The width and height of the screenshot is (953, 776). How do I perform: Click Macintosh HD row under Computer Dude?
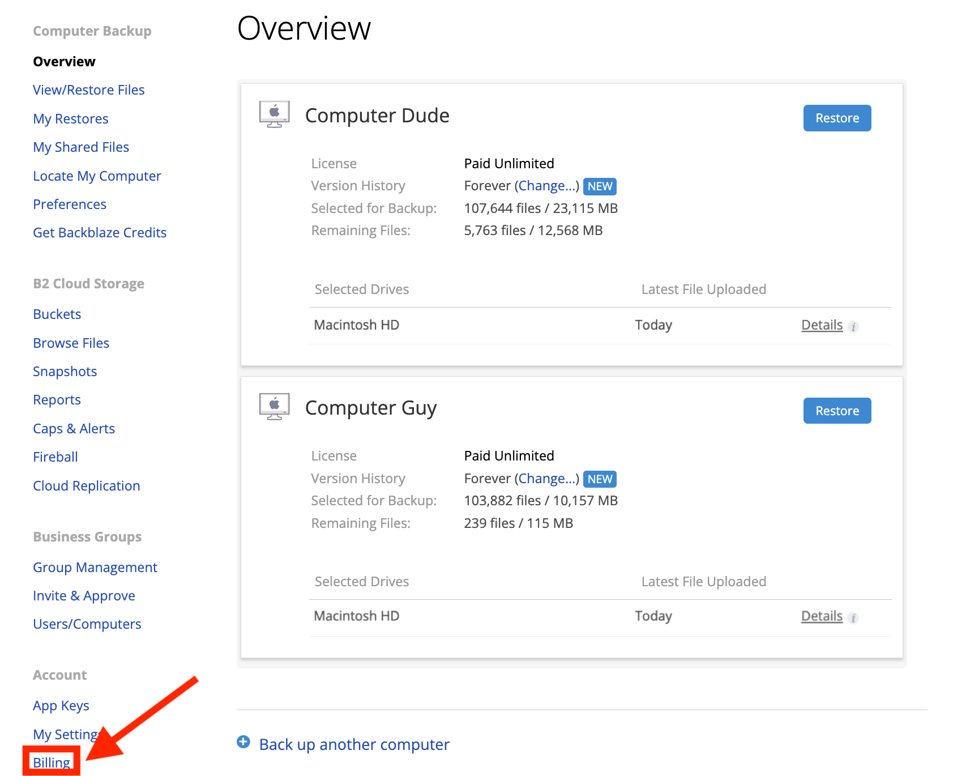[600, 326]
